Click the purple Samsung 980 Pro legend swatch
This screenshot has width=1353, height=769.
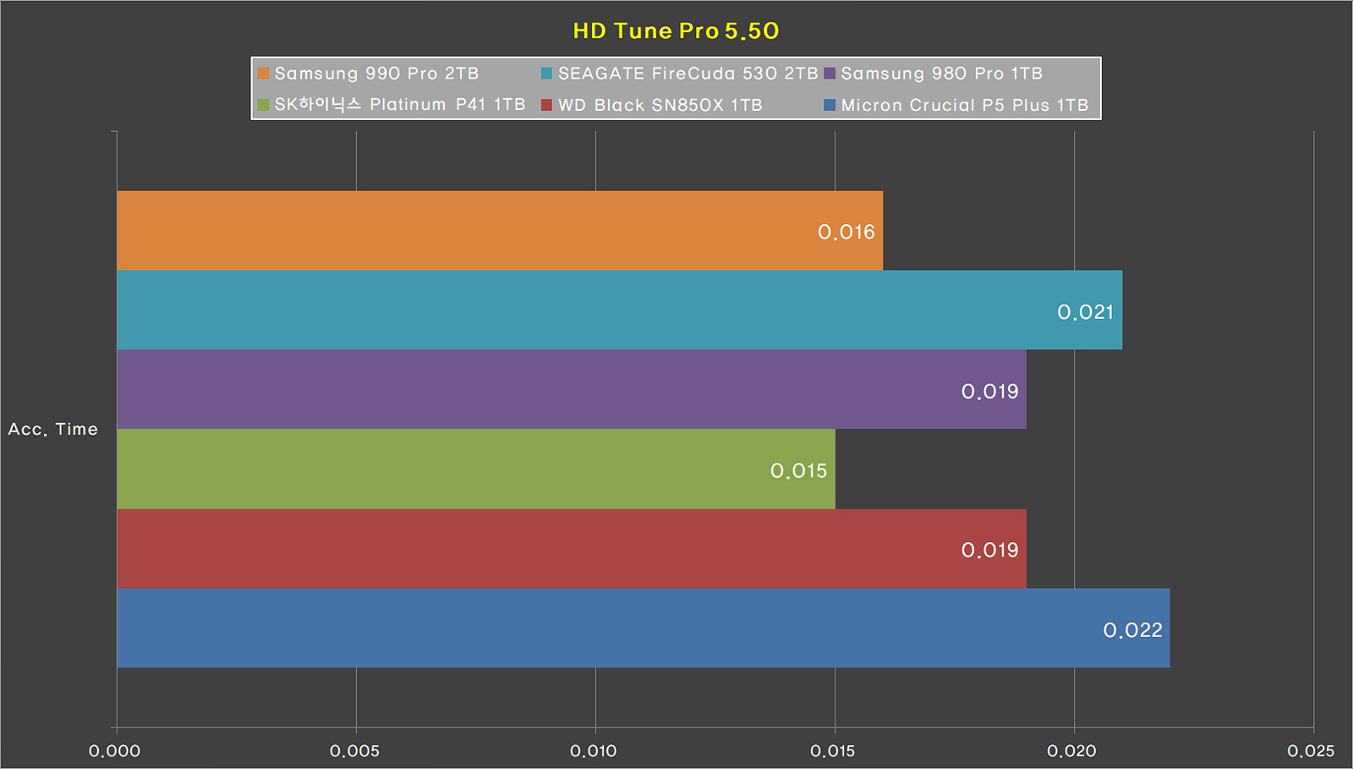(830, 74)
